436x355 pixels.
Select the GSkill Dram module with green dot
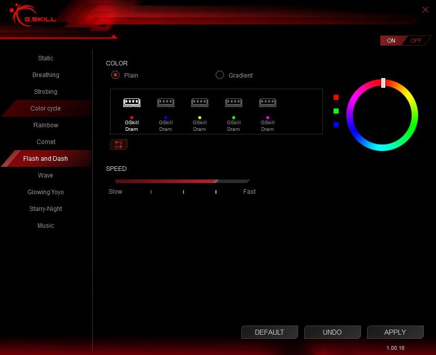tap(233, 114)
